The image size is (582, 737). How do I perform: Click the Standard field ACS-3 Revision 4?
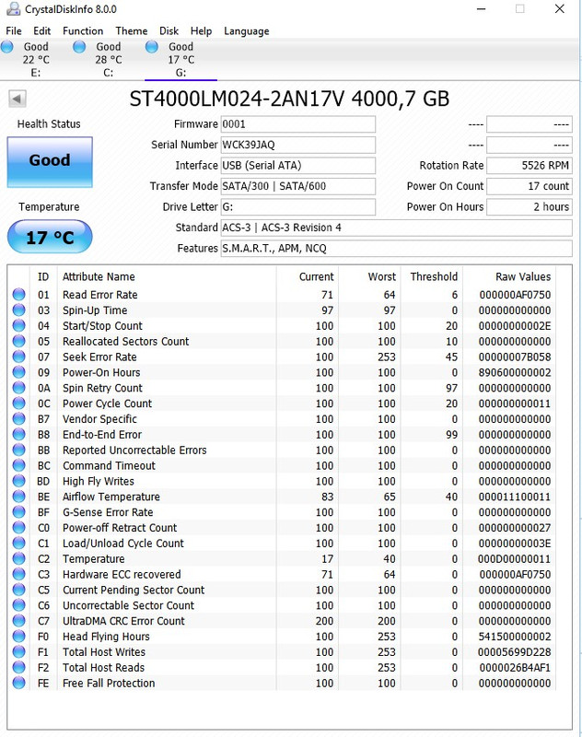[x=397, y=228]
